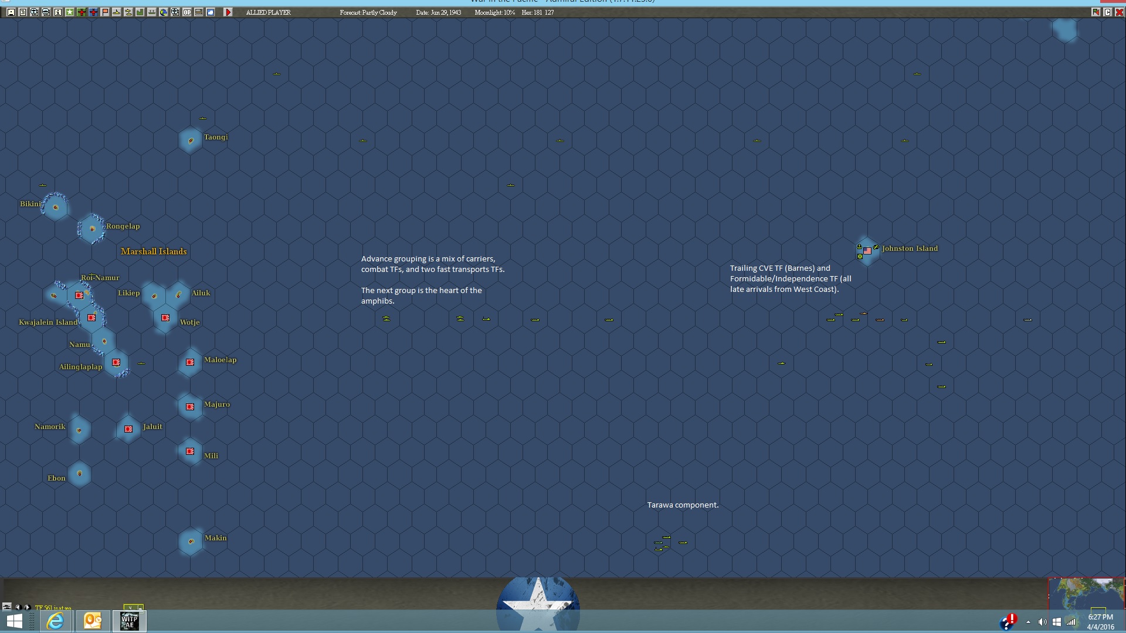Click the WITP AE taskbar icon
Screen dimensions: 1126x633
click(129, 621)
